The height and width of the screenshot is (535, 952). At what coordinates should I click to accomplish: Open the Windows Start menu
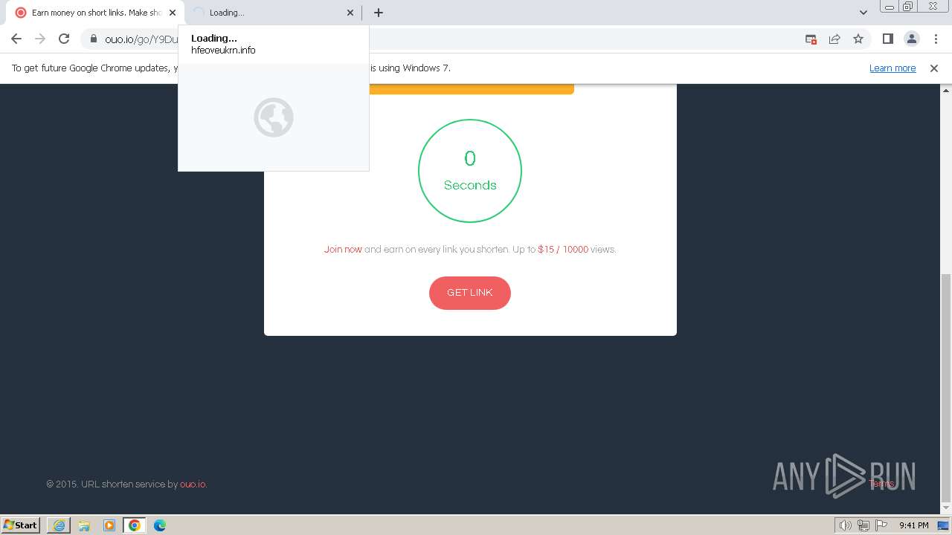pos(21,525)
